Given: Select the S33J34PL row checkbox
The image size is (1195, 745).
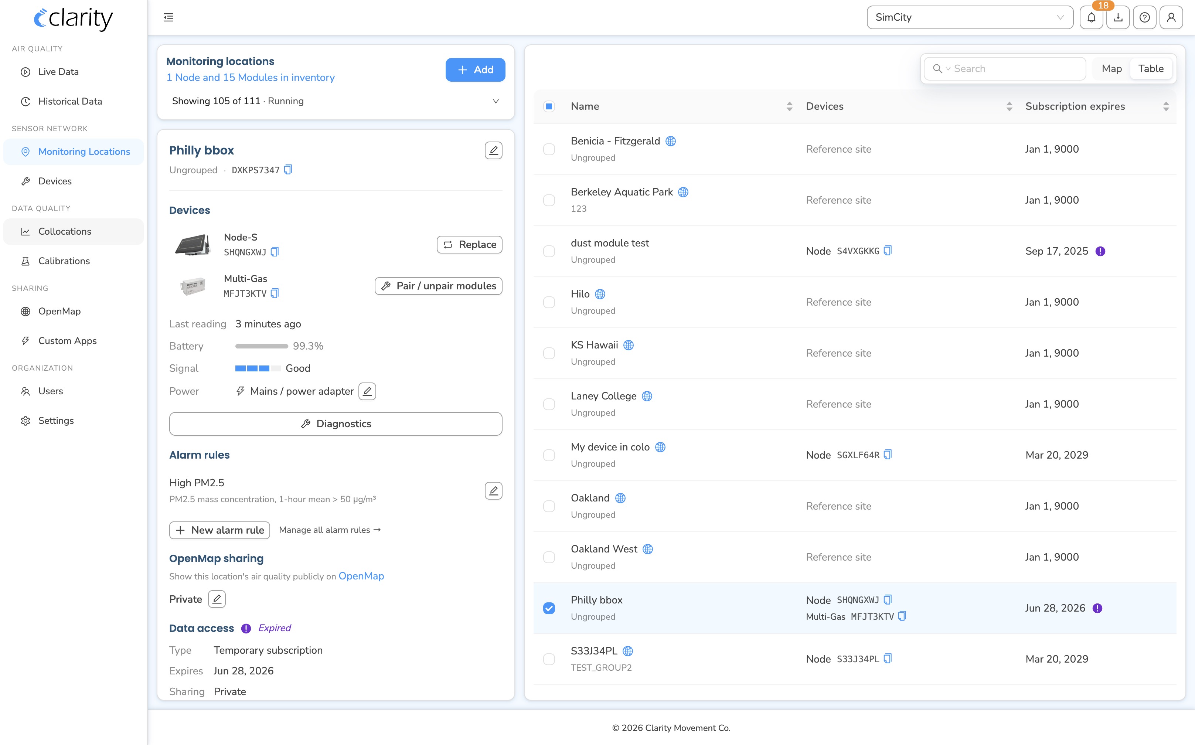Looking at the screenshot, I should 549,659.
